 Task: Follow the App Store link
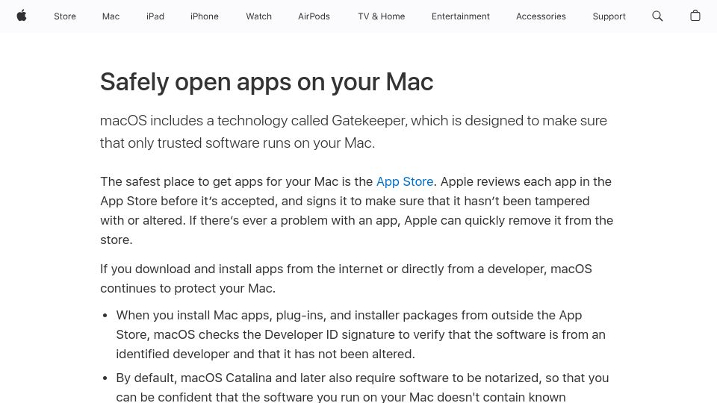click(x=405, y=181)
